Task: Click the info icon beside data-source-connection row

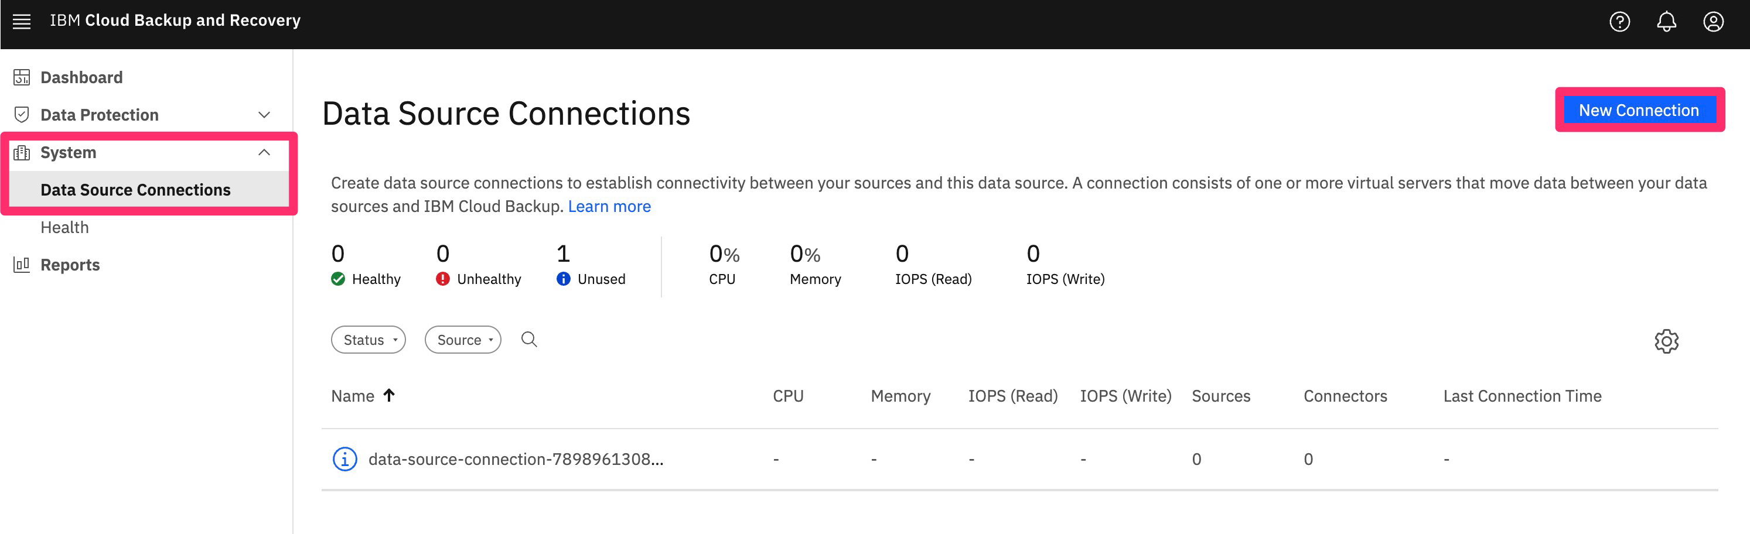Action: (344, 460)
